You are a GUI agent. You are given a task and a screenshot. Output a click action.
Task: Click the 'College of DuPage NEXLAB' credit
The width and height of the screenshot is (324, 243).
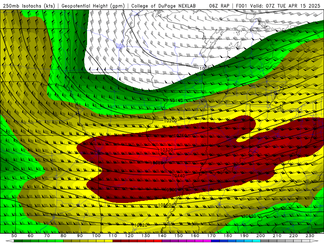[164, 6]
